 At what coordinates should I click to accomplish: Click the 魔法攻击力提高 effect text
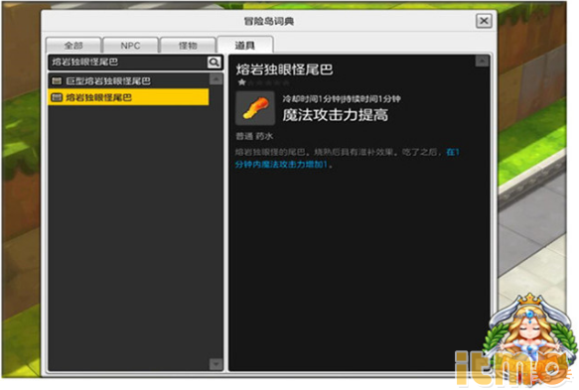336,115
